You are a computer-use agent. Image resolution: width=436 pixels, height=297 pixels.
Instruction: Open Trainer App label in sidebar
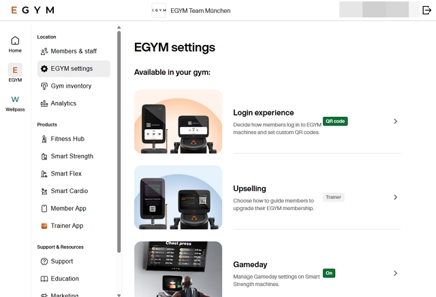[67, 226]
